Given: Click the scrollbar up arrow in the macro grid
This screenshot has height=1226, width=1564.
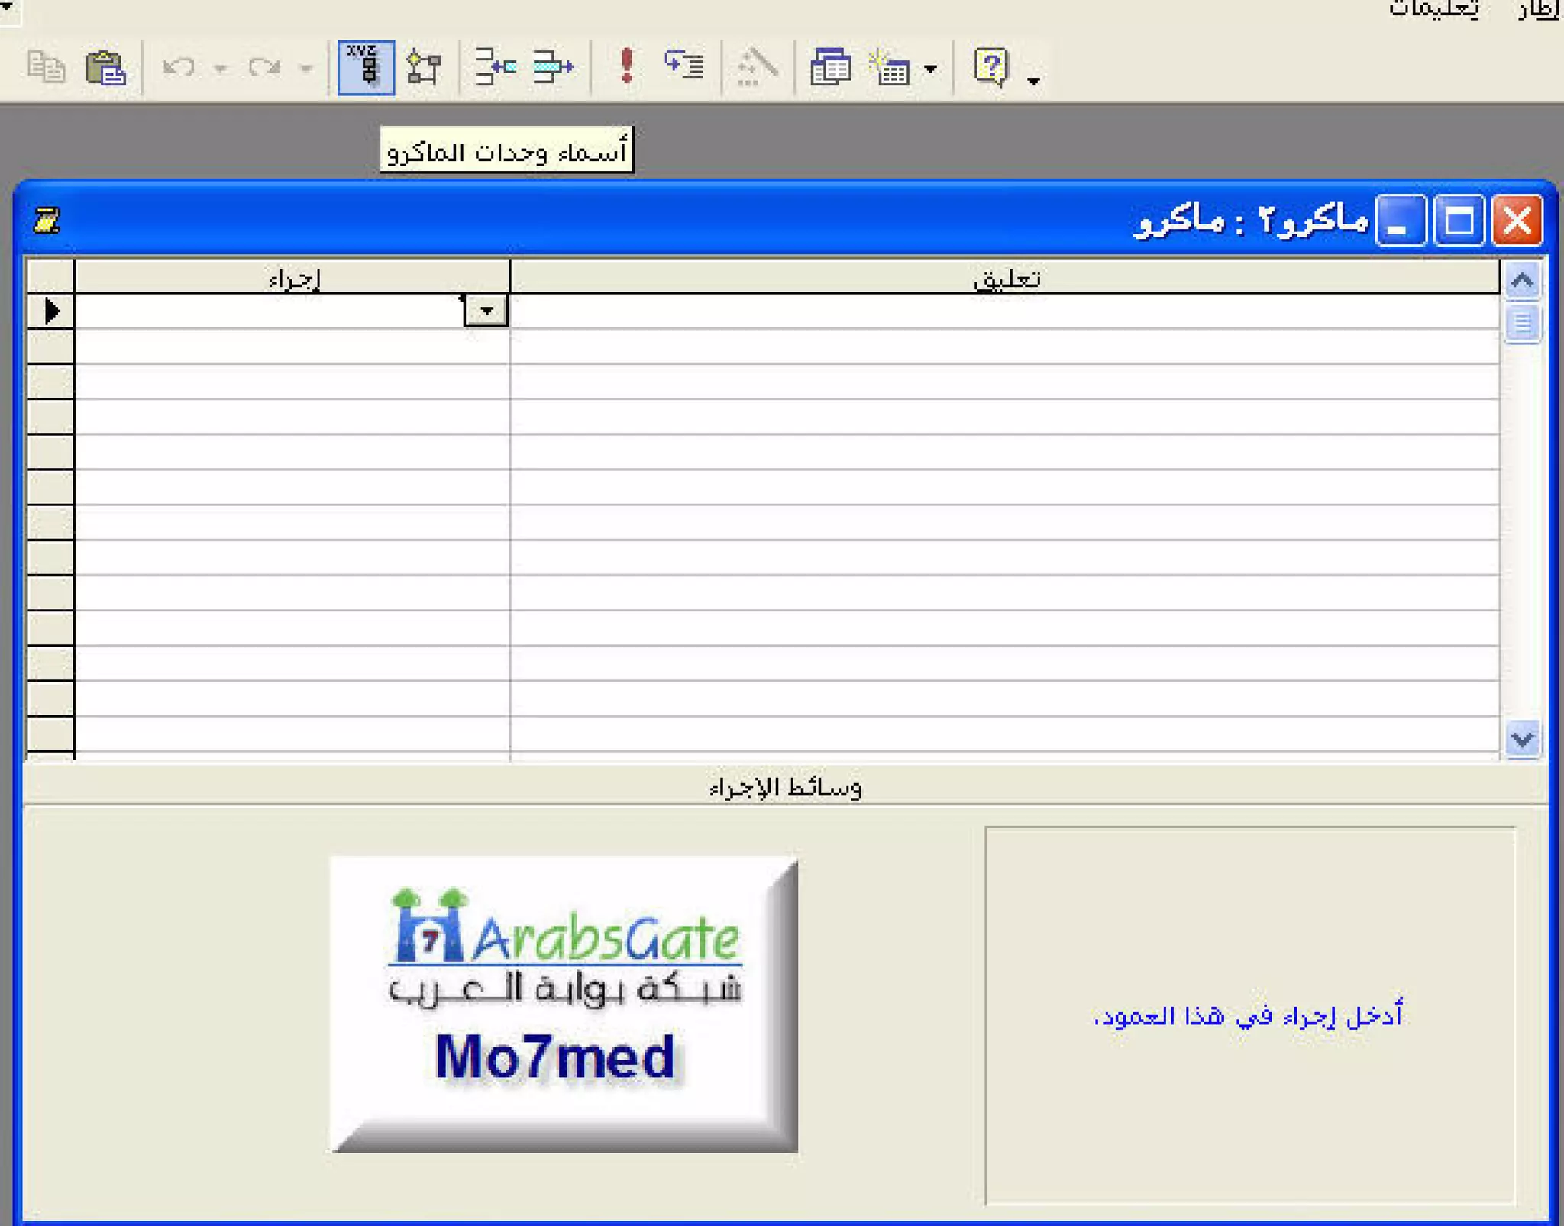Looking at the screenshot, I should (1522, 280).
